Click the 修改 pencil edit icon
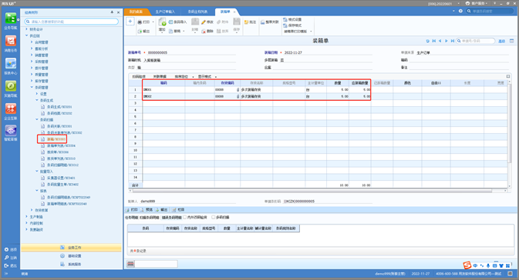The width and height of the screenshot is (519, 280). [x=204, y=22]
